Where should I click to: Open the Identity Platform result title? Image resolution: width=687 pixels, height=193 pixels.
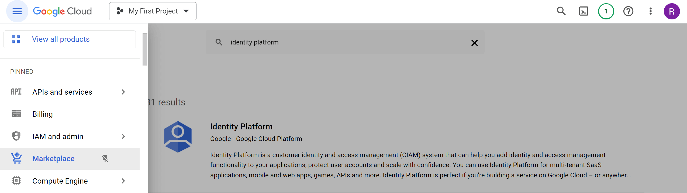(x=241, y=126)
